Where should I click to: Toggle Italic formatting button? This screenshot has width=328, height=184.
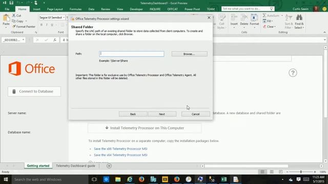pos(47,25)
